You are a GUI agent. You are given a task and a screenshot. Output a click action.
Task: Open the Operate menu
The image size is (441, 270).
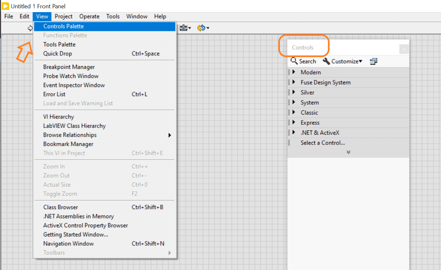[89, 17]
